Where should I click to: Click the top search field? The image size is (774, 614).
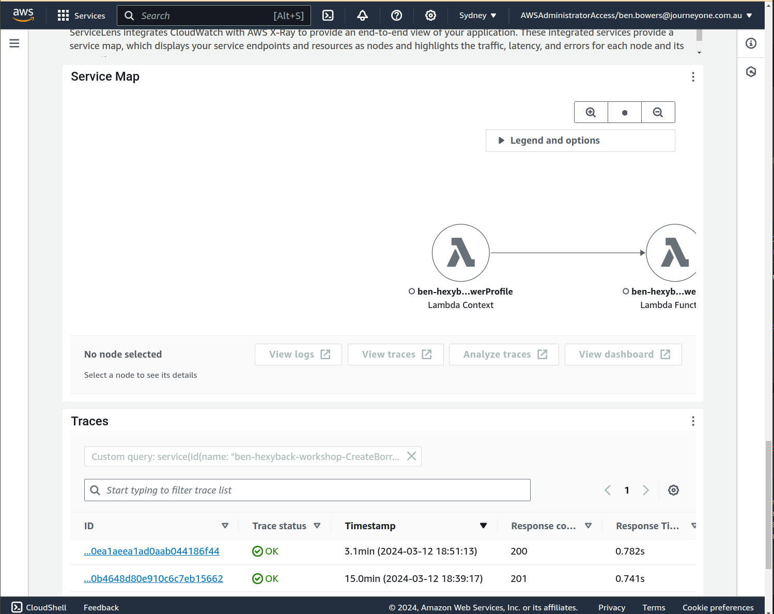(214, 16)
